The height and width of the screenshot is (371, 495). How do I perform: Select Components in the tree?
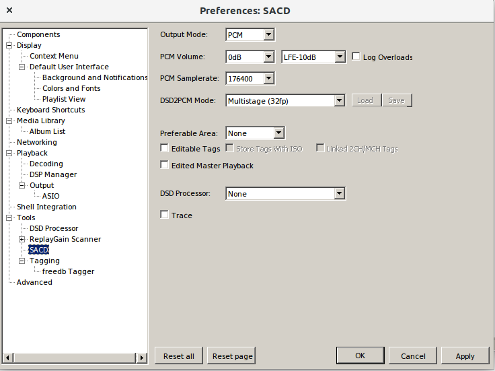38,34
